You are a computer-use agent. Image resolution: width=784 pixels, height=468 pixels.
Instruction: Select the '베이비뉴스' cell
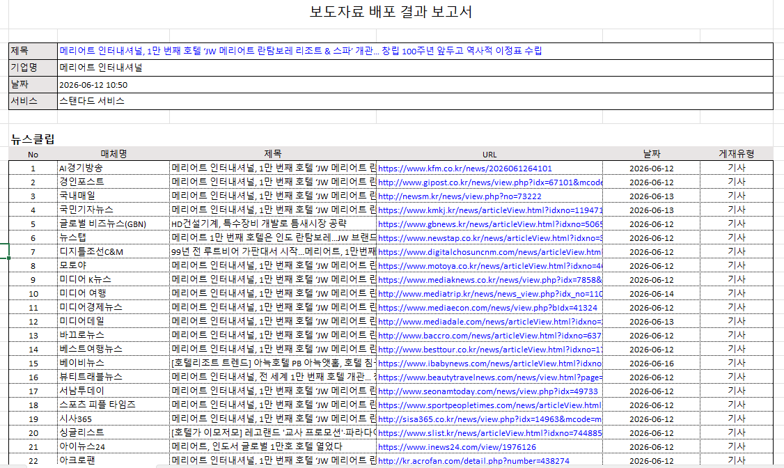point(113,363)
